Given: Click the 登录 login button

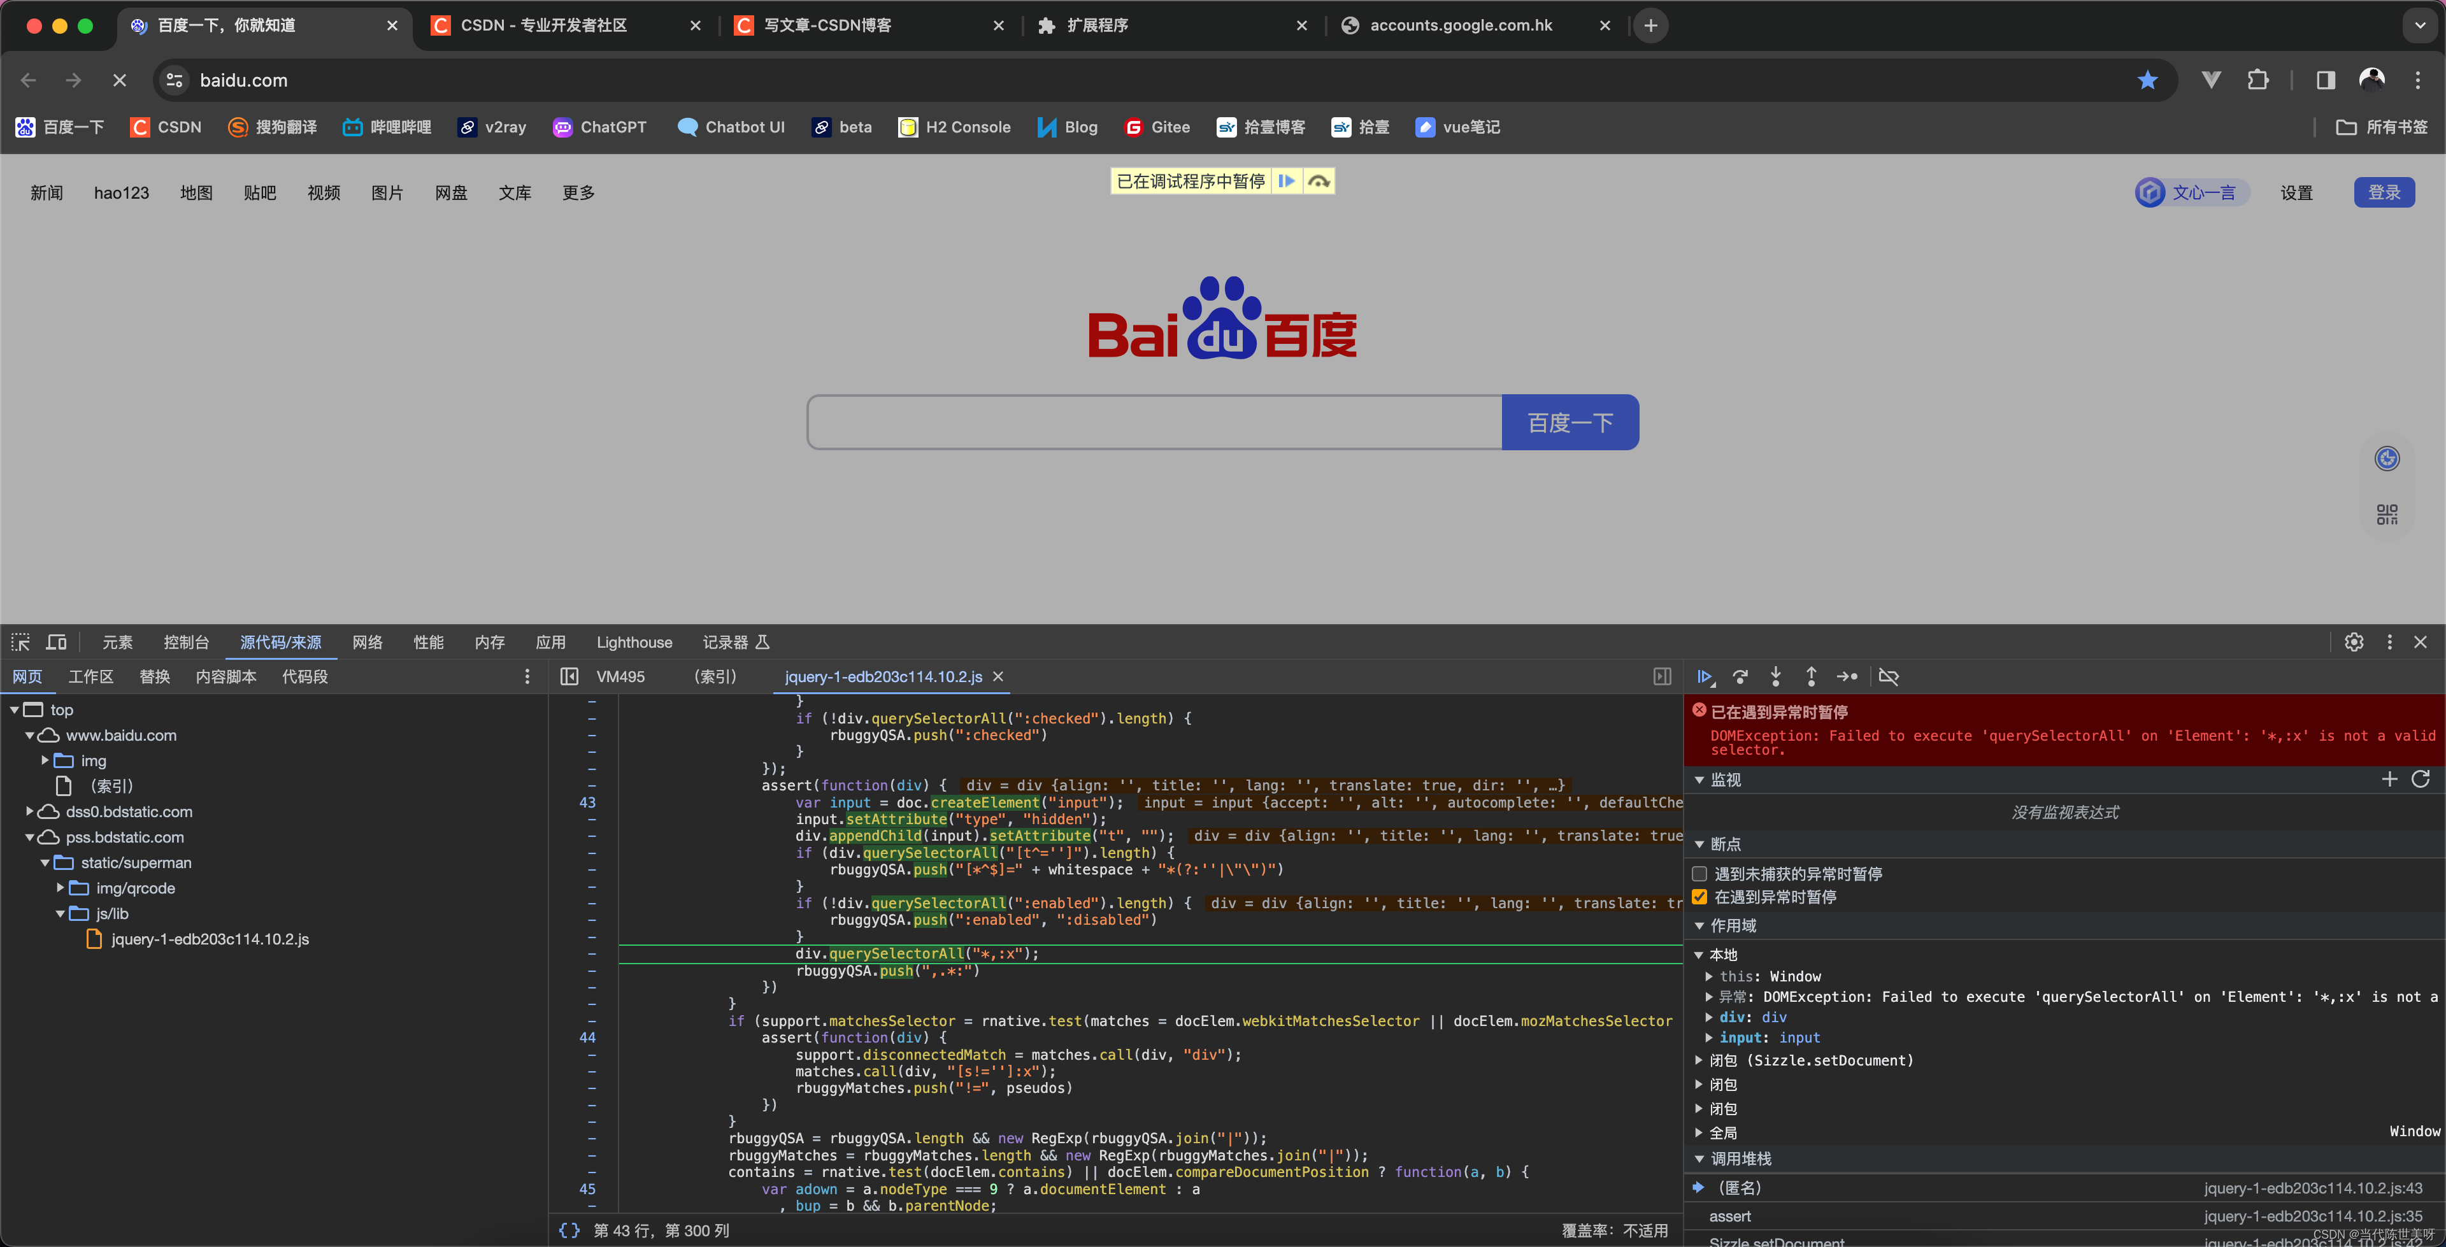Looking at the screenshot, I should (x=2384, y=192).
